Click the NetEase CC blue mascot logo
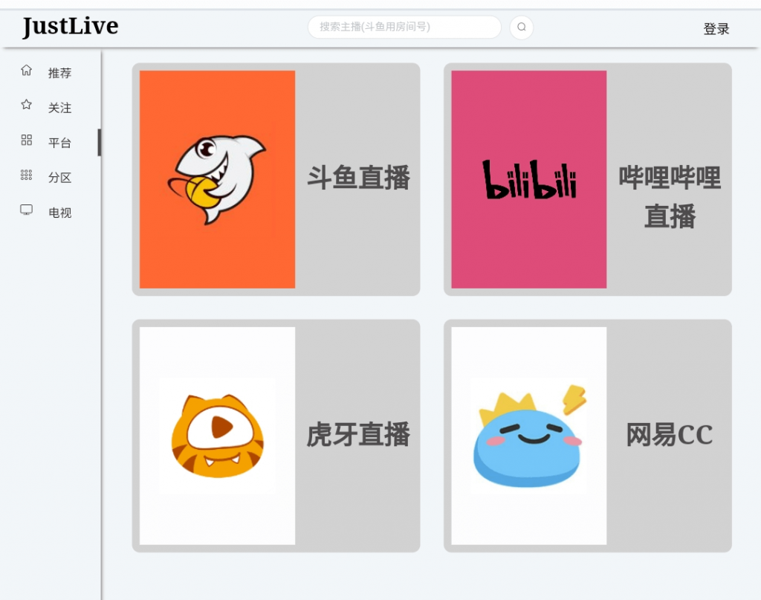The image size is (761, 600). [528, 436]
